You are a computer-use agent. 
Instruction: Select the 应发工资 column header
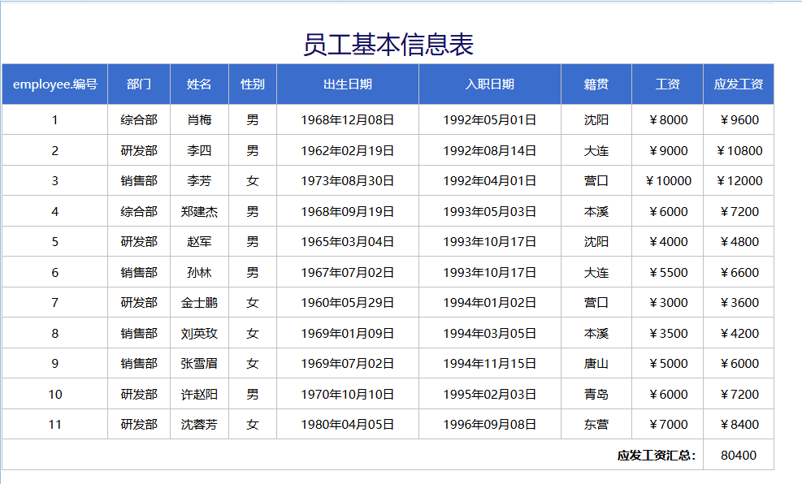point(739,84)
